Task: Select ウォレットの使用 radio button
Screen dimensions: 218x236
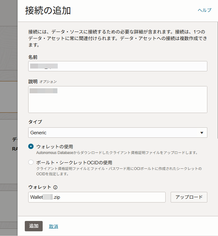Action: [31, 146]
